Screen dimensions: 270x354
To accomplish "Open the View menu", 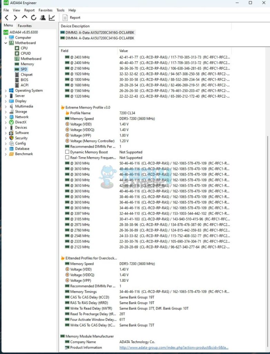I will [x=17, y=10].
